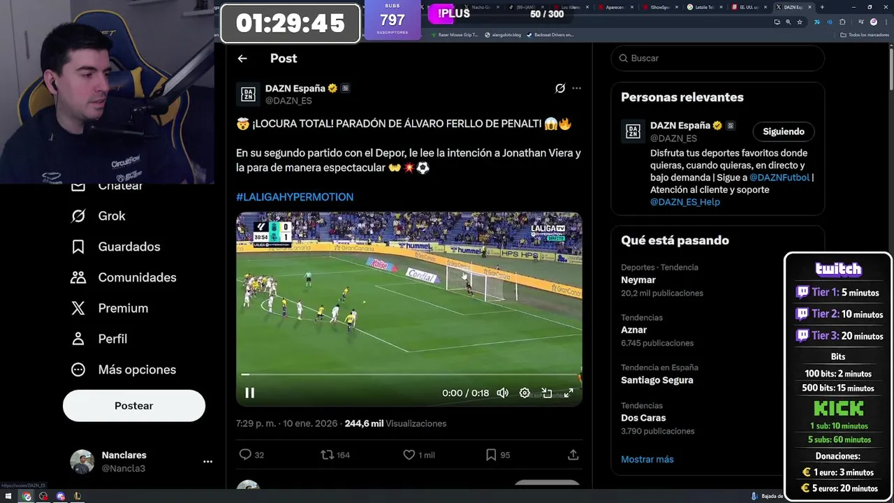Viewport: 894px width, 503px height.
Task: Open the Backseat Drivers en... bookmark
Action: point(550,35)
